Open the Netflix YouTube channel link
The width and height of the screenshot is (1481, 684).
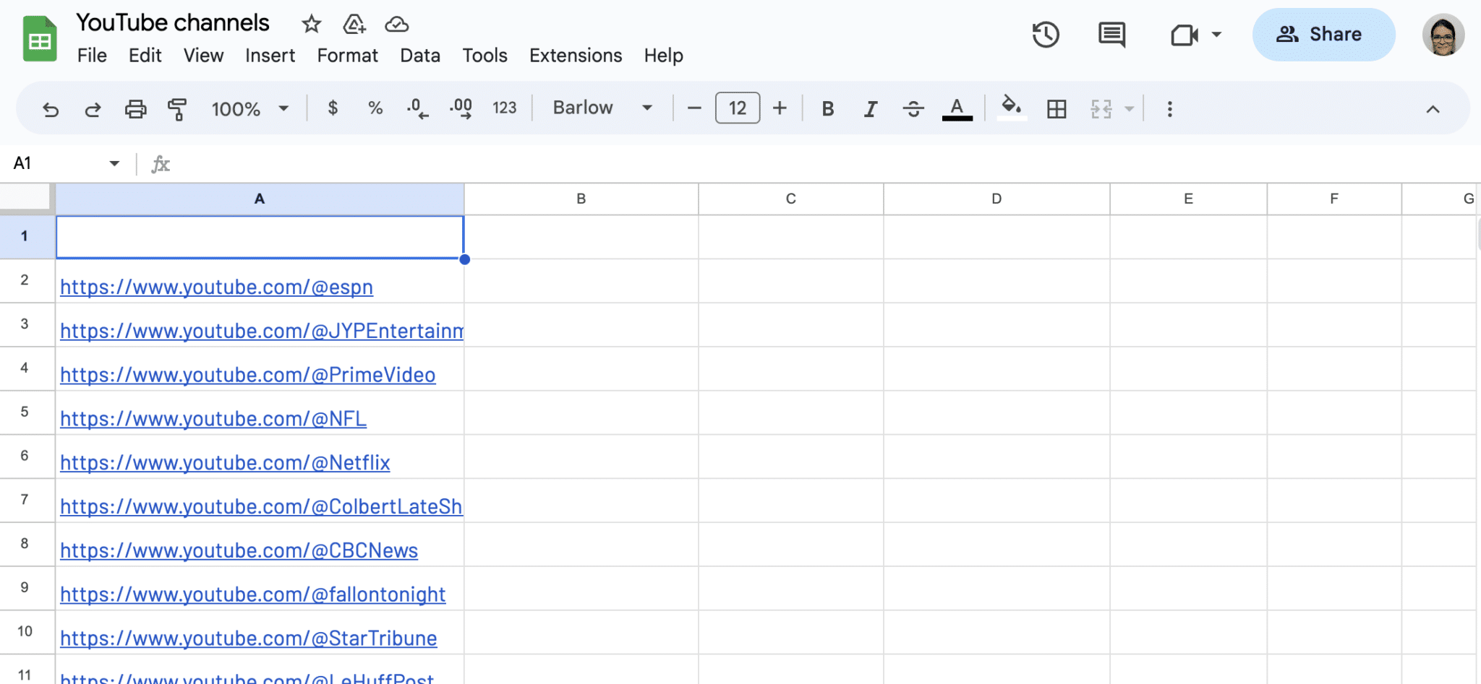point(225,463)
